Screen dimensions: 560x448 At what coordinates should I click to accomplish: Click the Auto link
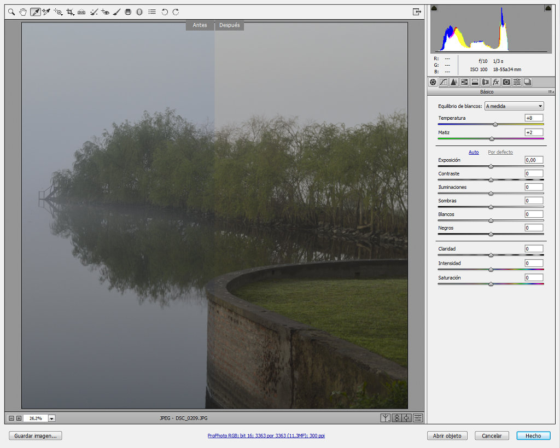pos(474,152)
